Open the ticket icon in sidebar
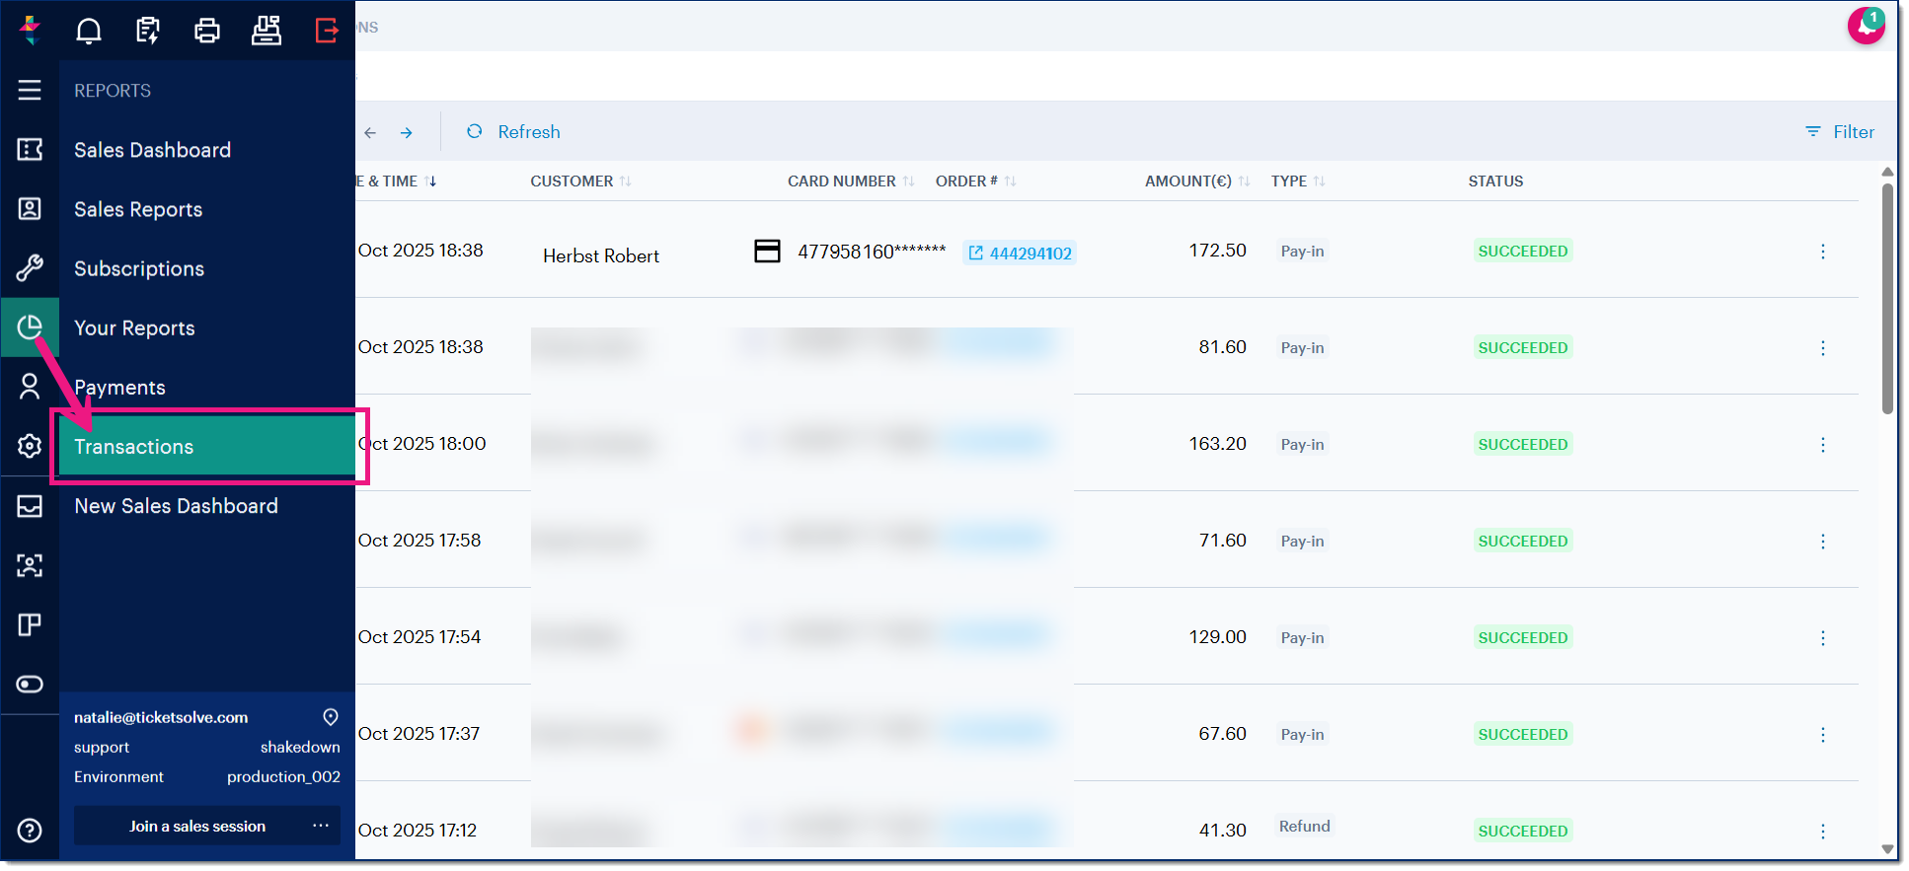1909x871 pixels. point(30,149)
